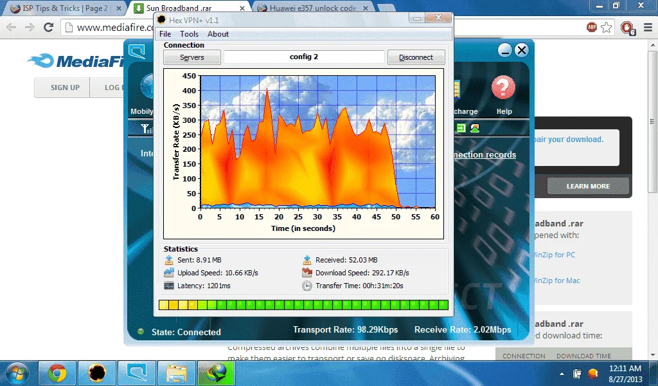658x386 pixels.
Task: Click the red shield extension icon
Action: (x=627, y=28)
